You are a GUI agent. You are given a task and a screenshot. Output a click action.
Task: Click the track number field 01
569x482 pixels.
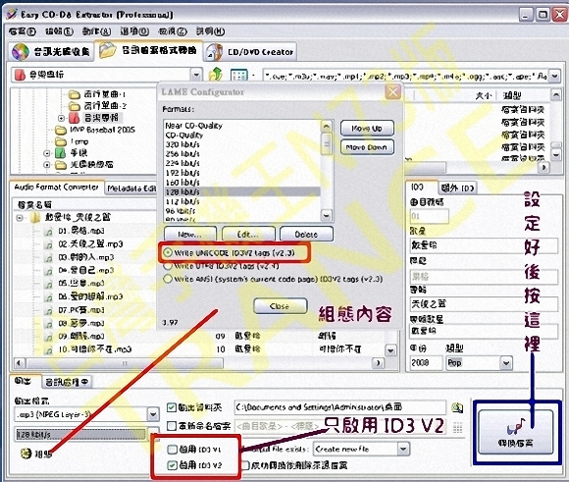(x=429, y=217)
